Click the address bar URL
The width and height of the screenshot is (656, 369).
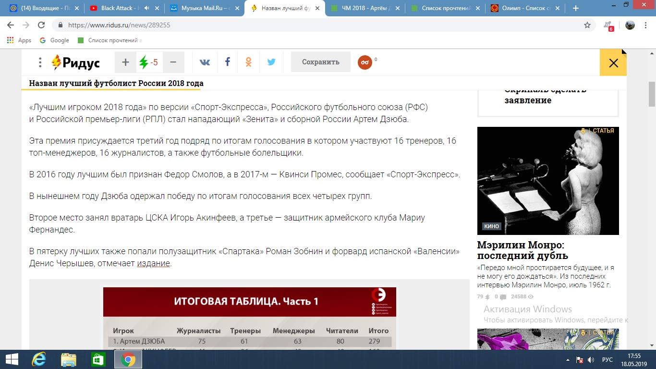pos(119,25)
